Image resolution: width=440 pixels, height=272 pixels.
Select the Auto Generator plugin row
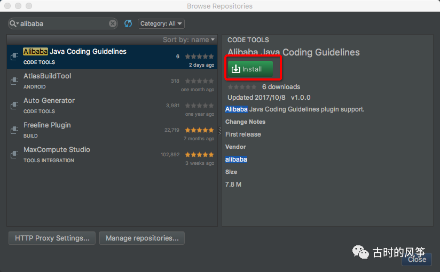coord(112,106)
